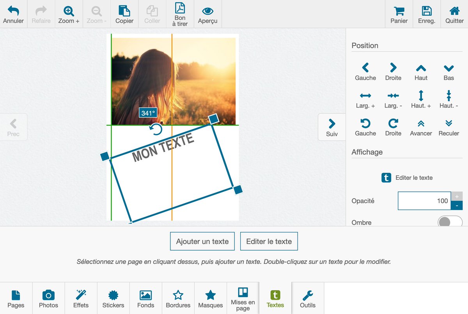Go to the previous page with Prec
This screenshot has height=314, width=468.
point(13,127)
